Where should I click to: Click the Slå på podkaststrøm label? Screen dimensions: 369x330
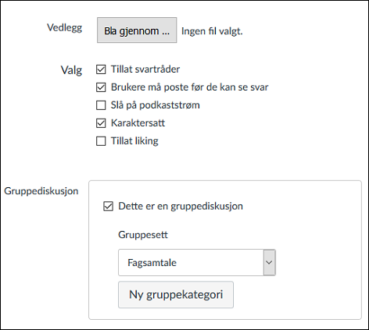click(x=156, y=105)
